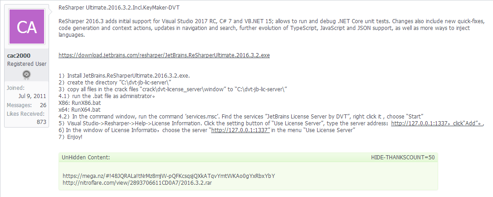Click the Jul 9, 2011 join date

coord(32,96)
